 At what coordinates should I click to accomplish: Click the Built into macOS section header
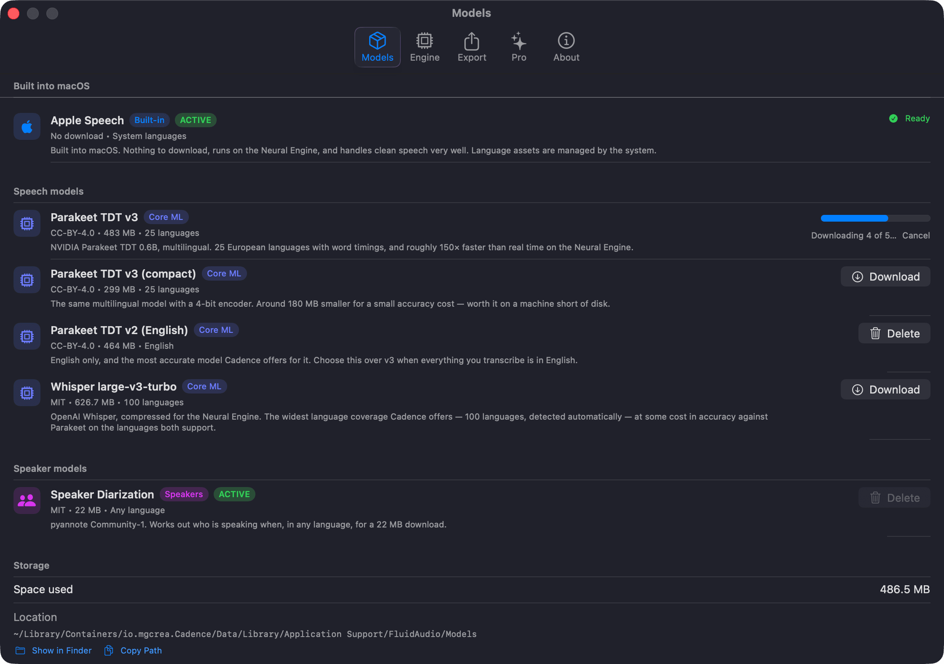(51, 86)
